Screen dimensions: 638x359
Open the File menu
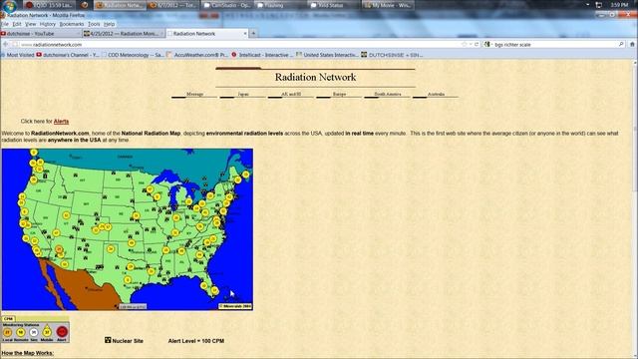click(4, 24)
